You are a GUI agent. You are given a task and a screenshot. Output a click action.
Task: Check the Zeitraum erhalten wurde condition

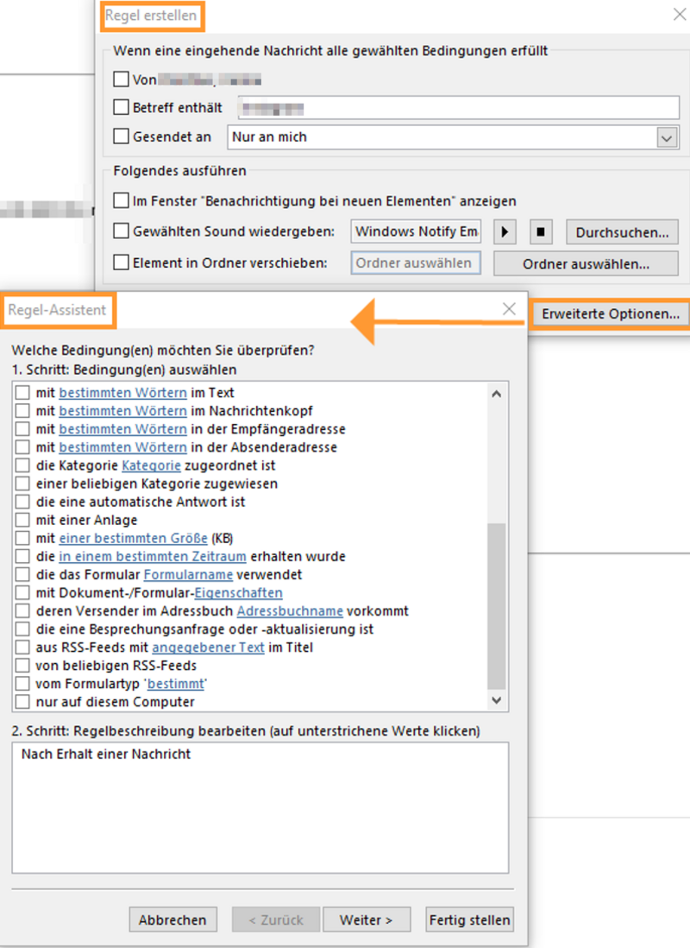pos(22,556)
